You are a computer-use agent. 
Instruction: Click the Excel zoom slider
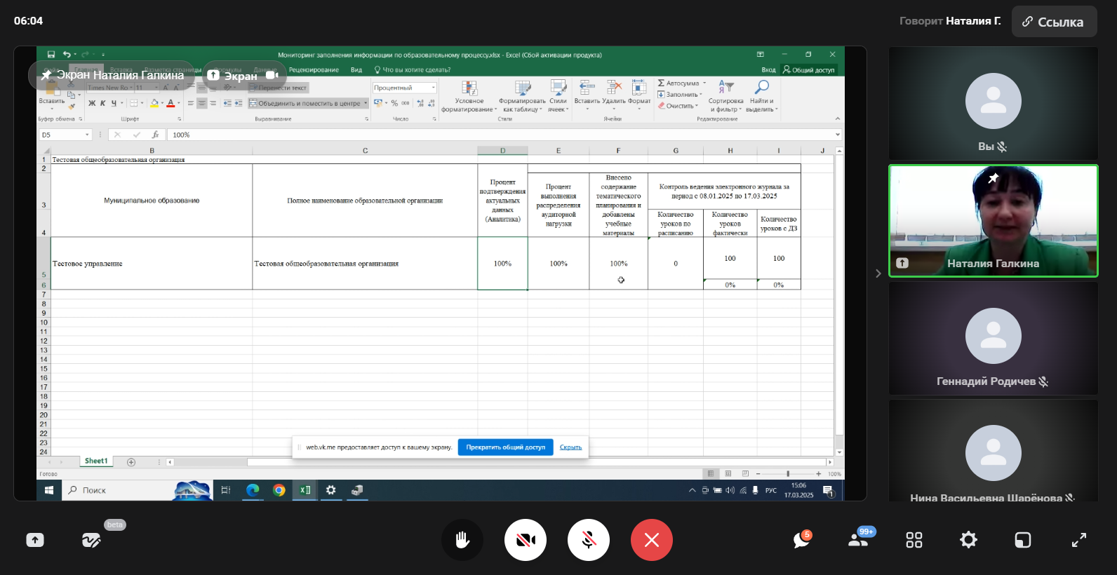pyautogui.click(x=788, y=474)
